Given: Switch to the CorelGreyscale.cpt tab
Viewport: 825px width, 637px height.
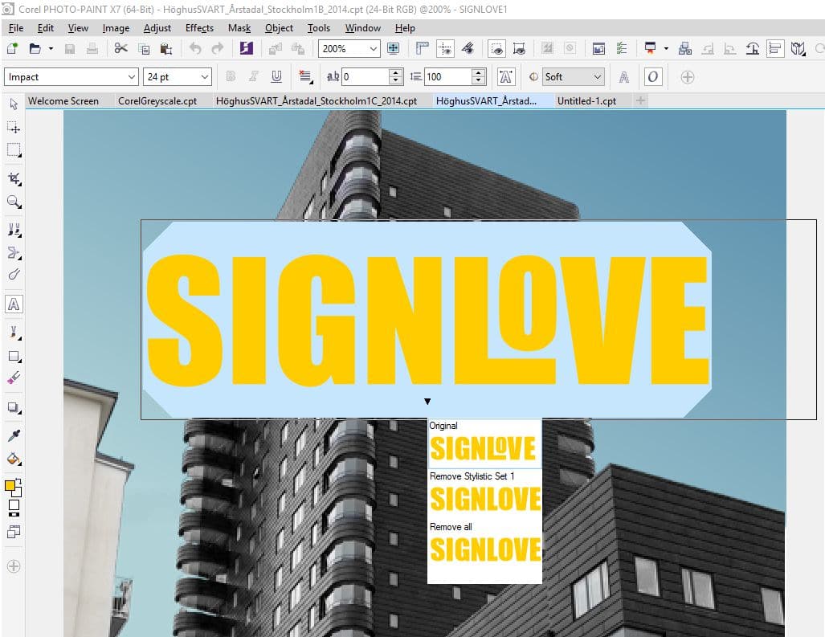Looking at the screenshot, I should tap(157, 101).
